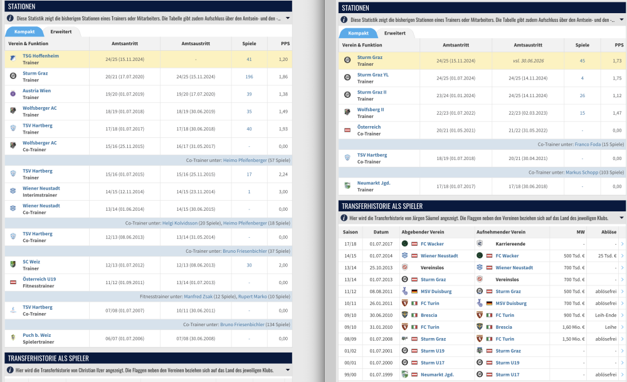Switch to the Erweitert tab
The width and height of the screenshot is (627, 382).
[x=62, y=31]
